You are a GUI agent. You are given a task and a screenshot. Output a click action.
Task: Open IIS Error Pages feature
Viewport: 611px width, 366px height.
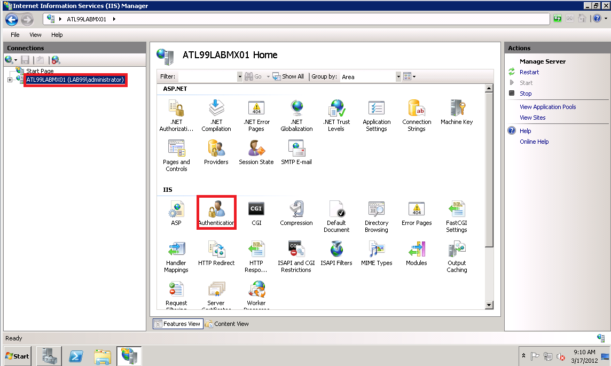coord(417,213)
